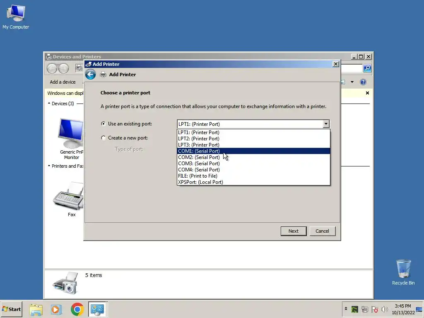Screen dimensions: 424x318
Task: Click the Cancel button
Action: pyautogui.click(x=322, y=231)
